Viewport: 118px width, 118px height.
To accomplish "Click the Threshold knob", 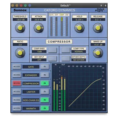I will tap(20, 28).
